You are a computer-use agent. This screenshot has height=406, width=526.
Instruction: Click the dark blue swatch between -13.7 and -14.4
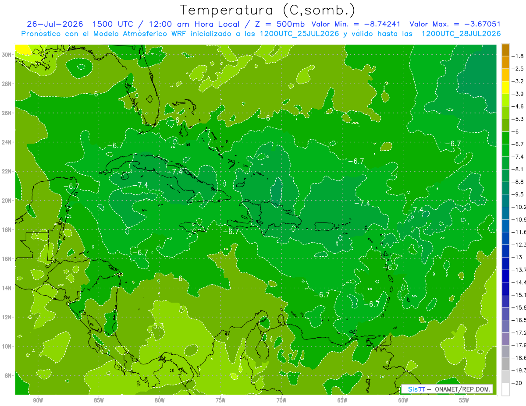pyautogui.click(x=505, y=276)
